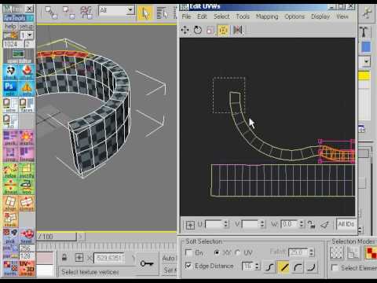
Task: Enable the Soft Selection On checkbox
Action: pyautogui.click(x=188, y=253)
